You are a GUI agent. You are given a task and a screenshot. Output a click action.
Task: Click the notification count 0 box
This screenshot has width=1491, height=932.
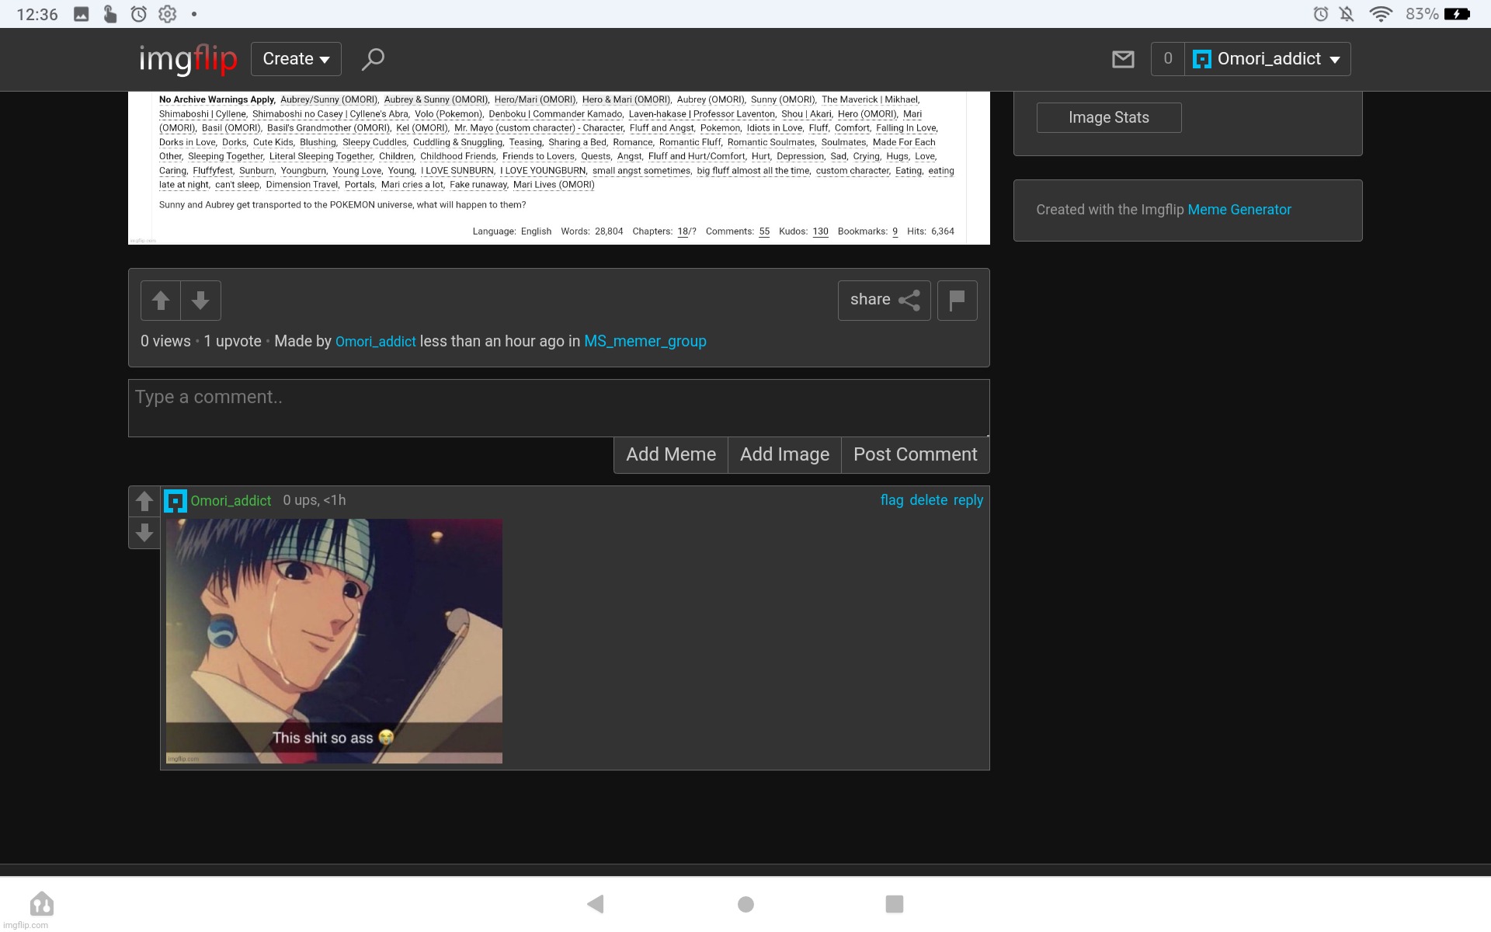[x=1167, y=59]
